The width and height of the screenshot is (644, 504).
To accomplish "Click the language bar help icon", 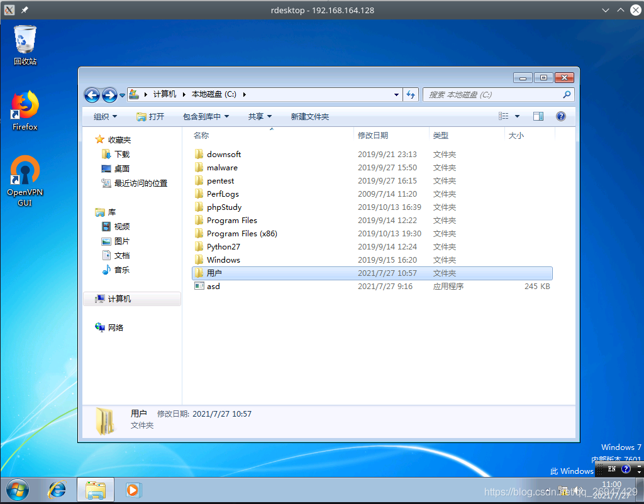I will 626,469.
